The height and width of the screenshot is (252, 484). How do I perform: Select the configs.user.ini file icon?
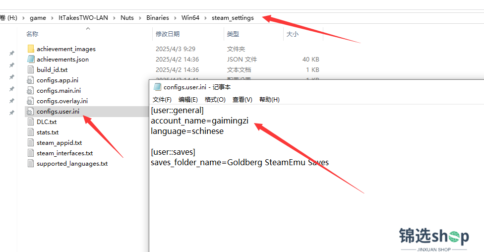point(30,111)
